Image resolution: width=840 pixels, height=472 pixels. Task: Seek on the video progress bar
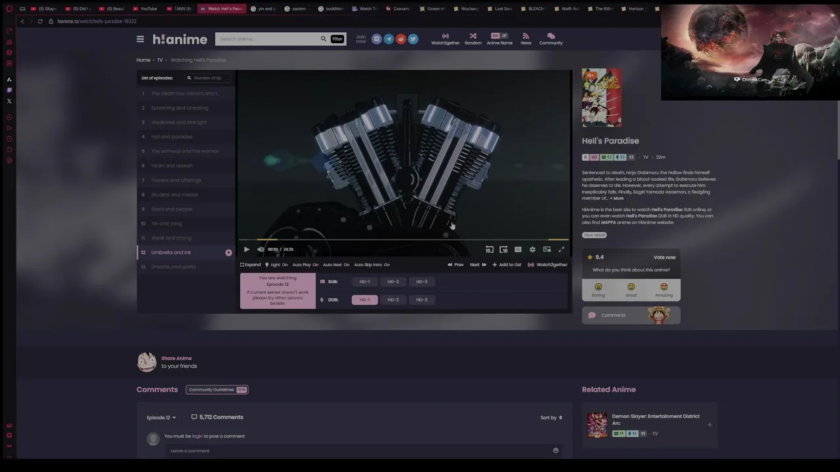click(404, 240)
